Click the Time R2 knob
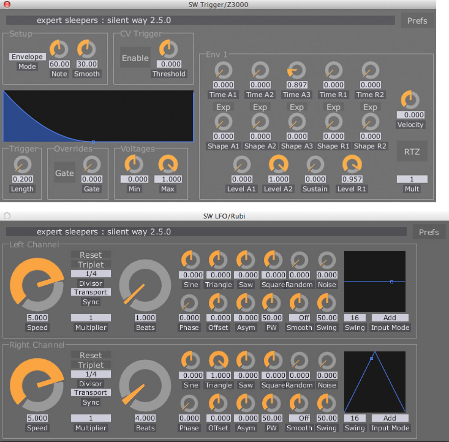This screenshot has width=449, height=442. tap(370, 70)
